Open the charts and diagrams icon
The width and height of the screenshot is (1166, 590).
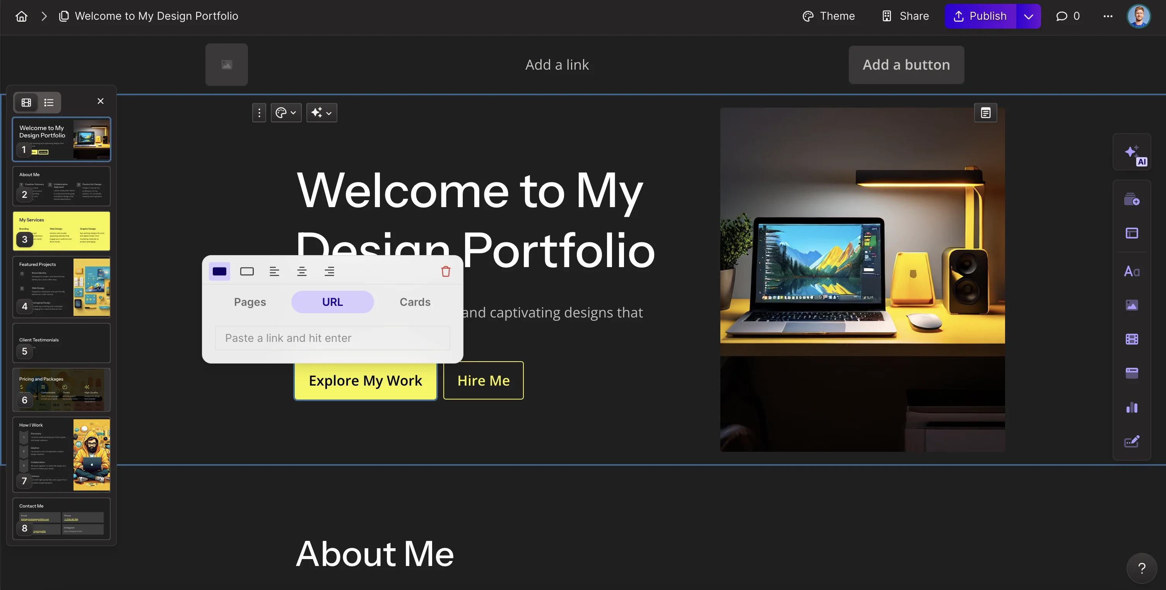(1132, 408)
